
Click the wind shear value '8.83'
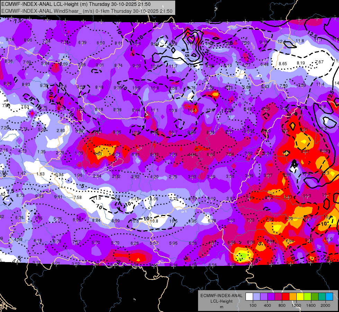(x=26, y=85)
